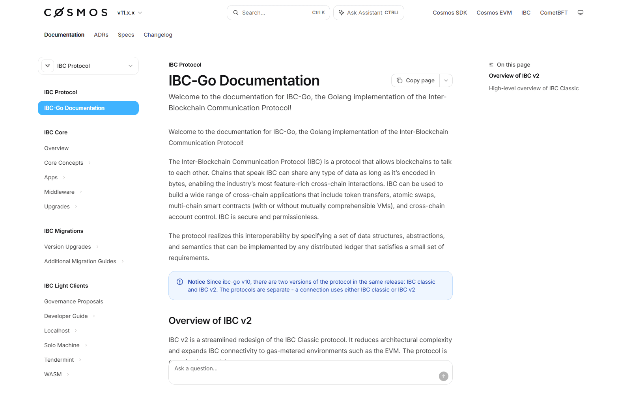Open the Copy page options dropdown arrow
This screenshot has width=631, height=394.
pos(446,80)
